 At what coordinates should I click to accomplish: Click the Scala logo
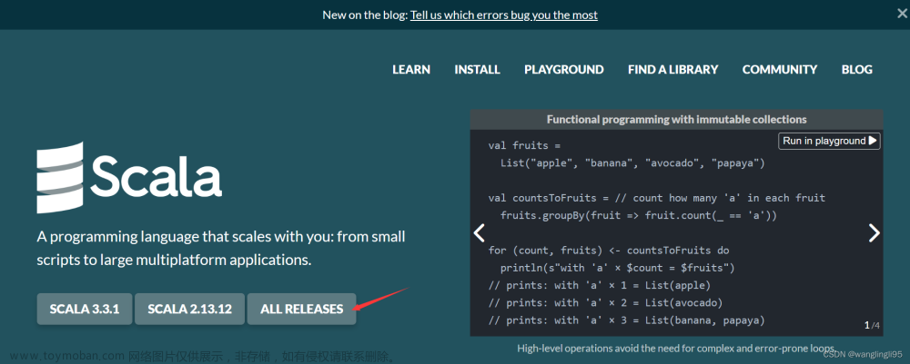pos(129,177)
